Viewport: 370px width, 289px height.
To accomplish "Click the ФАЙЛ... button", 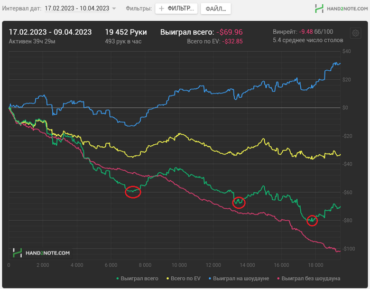I will (216, 9).
